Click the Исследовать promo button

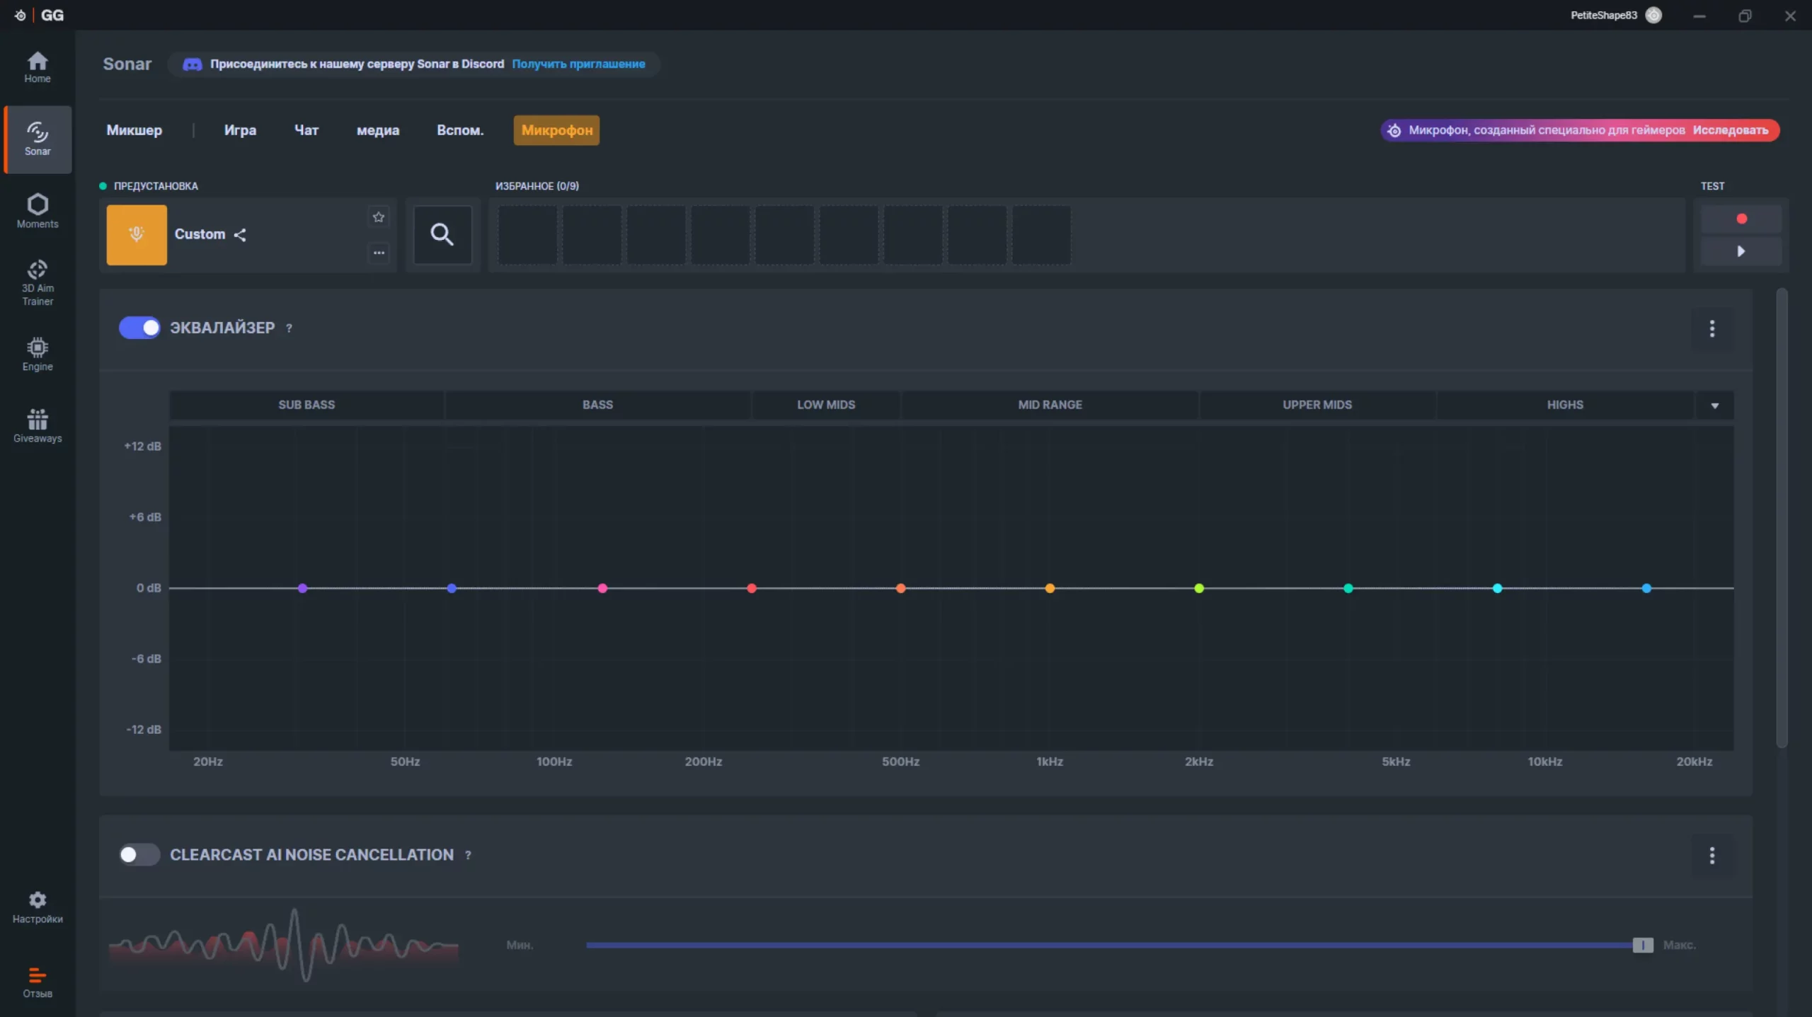(x=1730, y=130)
